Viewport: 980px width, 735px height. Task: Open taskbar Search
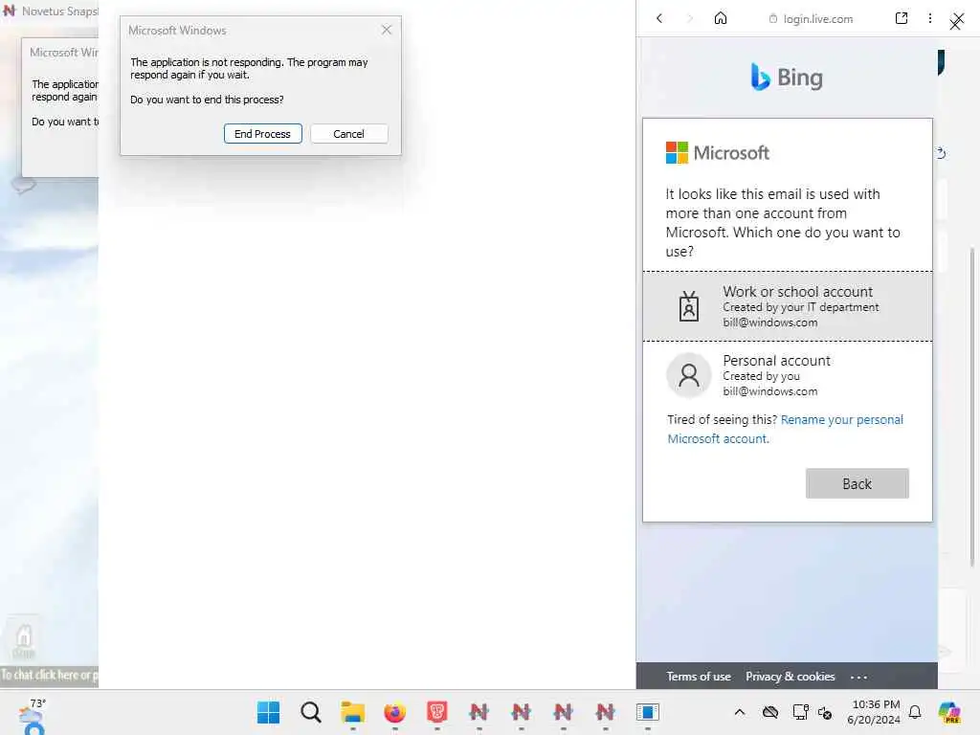tap(311, 712)
